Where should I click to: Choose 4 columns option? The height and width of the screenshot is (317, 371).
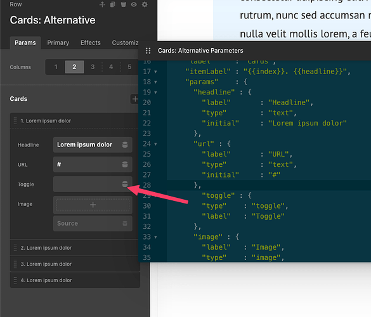coord(111,67)
